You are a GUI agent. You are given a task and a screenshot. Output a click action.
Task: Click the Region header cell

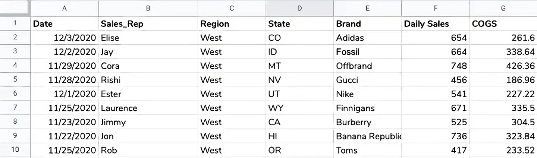(232, 23)
